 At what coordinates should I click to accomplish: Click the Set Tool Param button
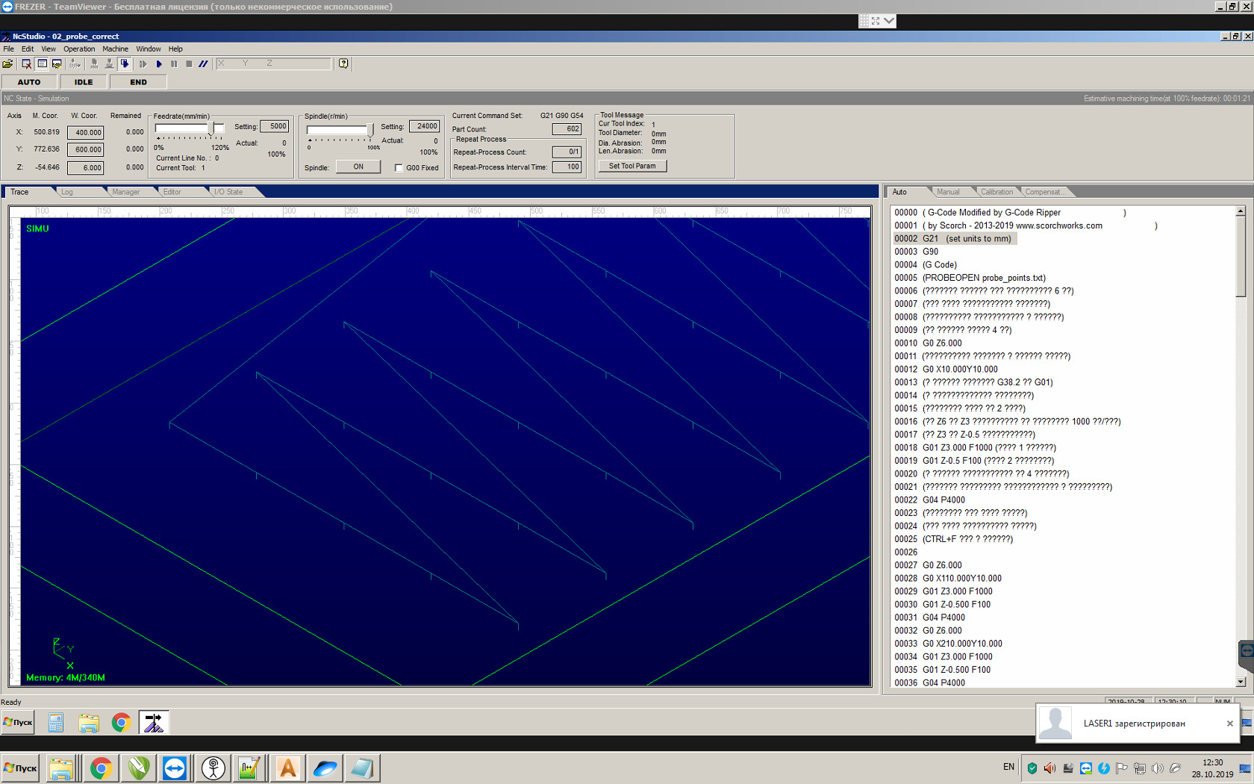[632, 167]
